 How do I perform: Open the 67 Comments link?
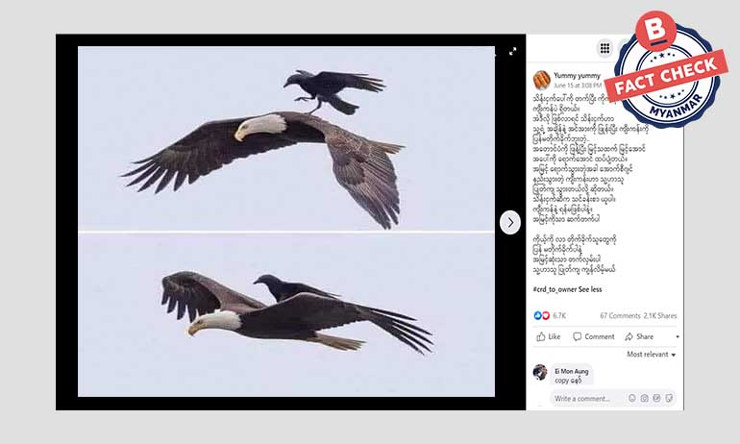620,315
